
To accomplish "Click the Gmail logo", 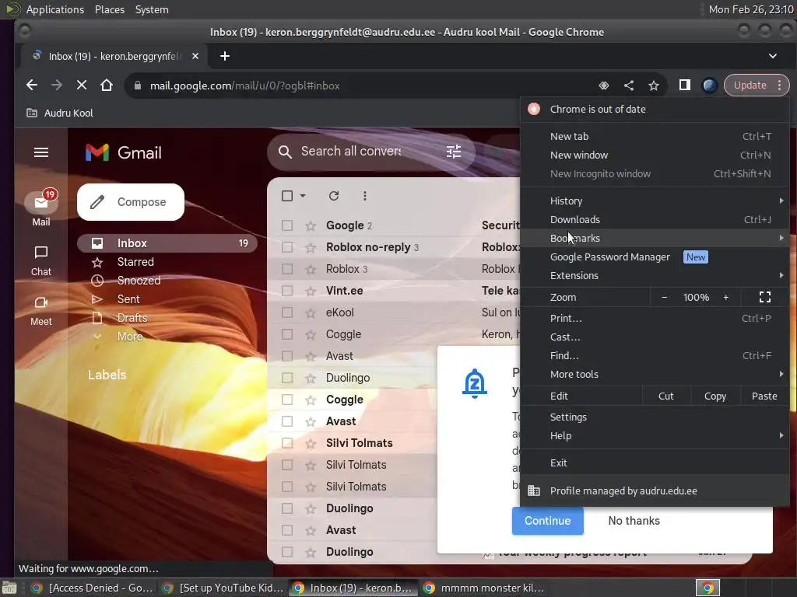I will point(124,152).
